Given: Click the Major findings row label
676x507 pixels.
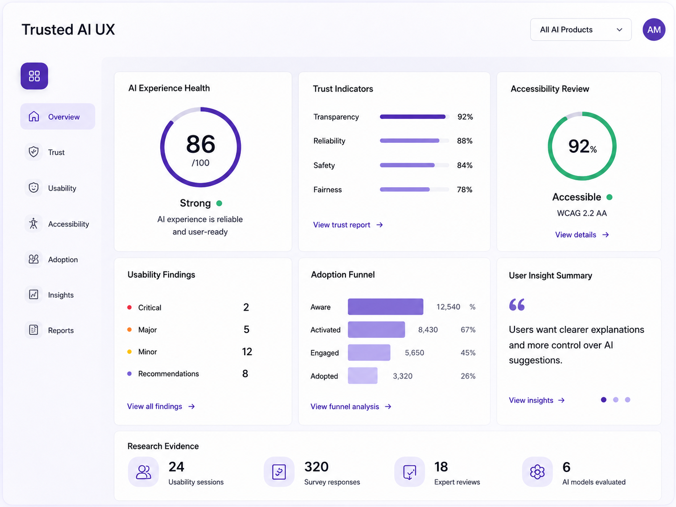Looking at the screenshot, I should 148,330.
